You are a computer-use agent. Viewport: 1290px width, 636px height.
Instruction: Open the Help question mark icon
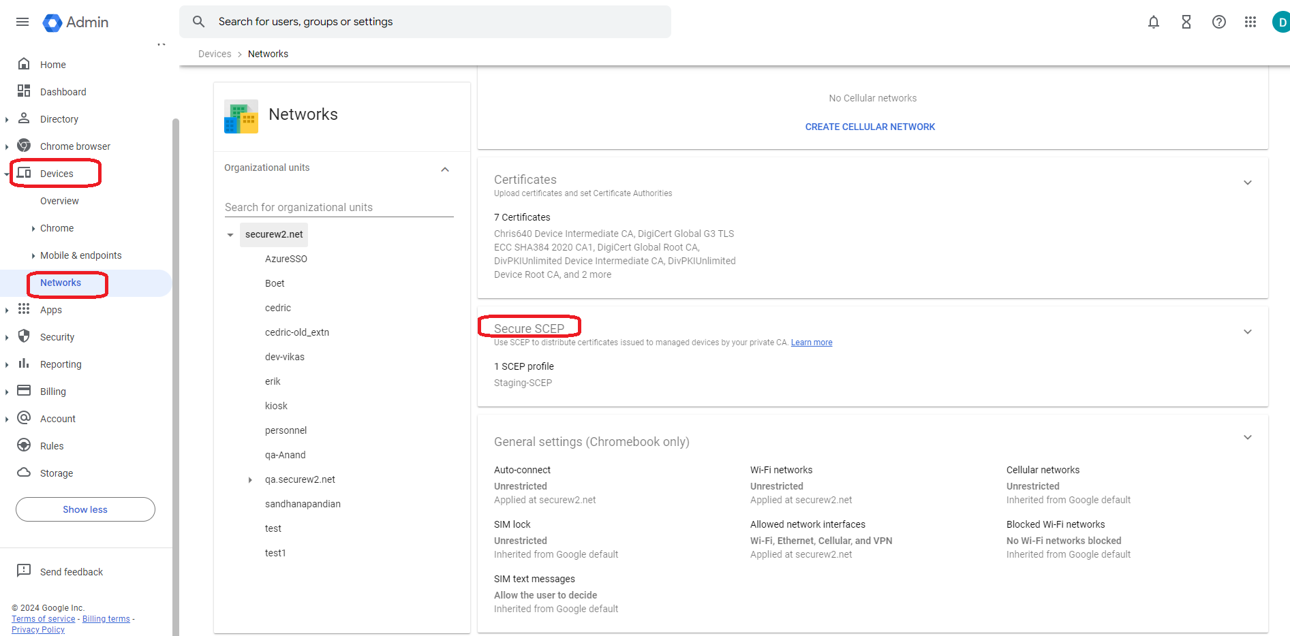click(1218, 22)
